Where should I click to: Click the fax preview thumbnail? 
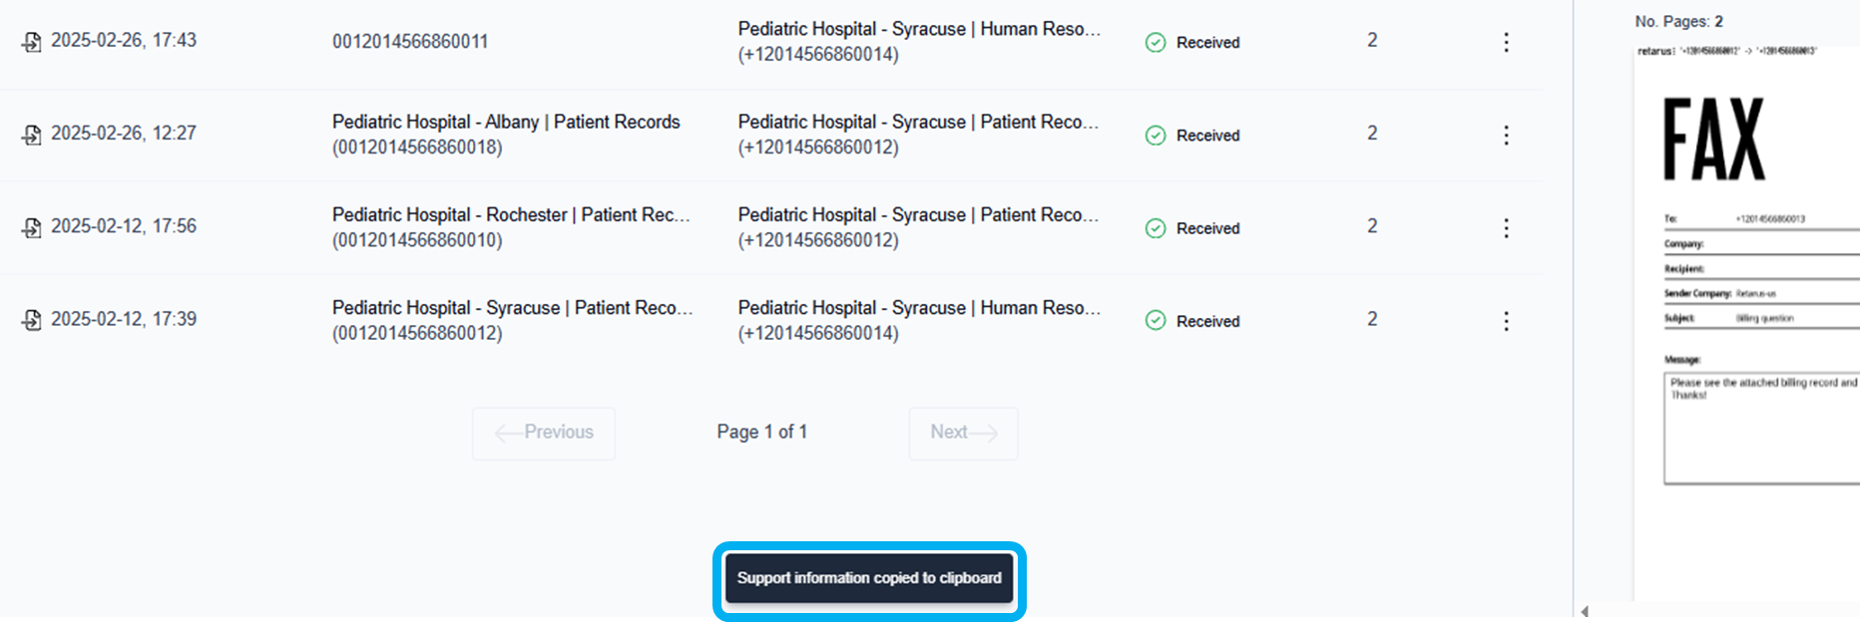click(1747, 299)
